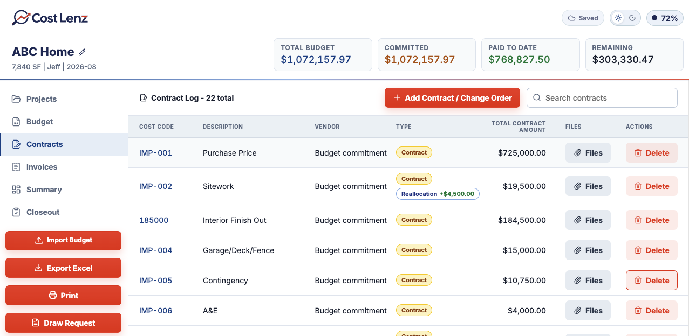Open cost code IMP-002

[155, 186]
